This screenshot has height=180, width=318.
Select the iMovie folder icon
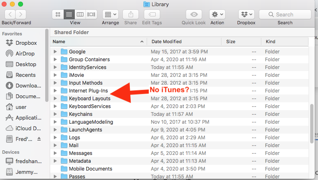coord(64,75)
